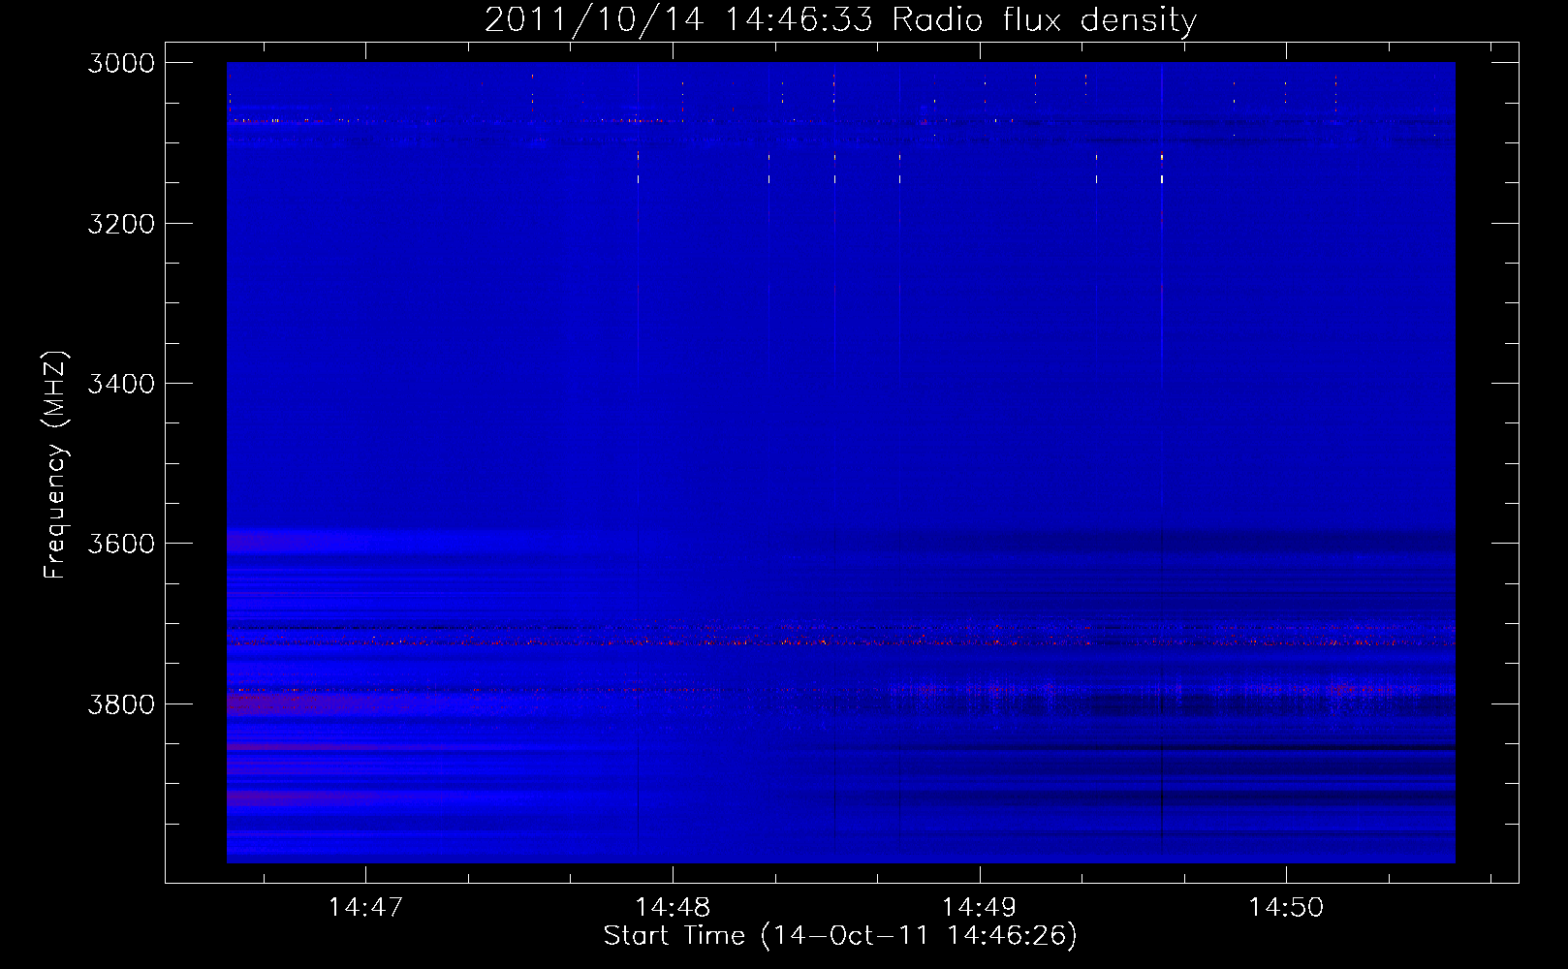Viewport: 1568px width, 969px height.
Task: Click the 'Frequency (MHZ)' axis label
Action: pos(56,465)
